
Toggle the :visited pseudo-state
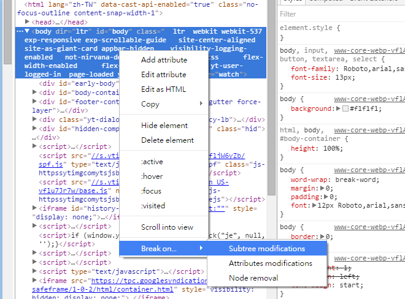pyautogui.click(x=153, y=206)
